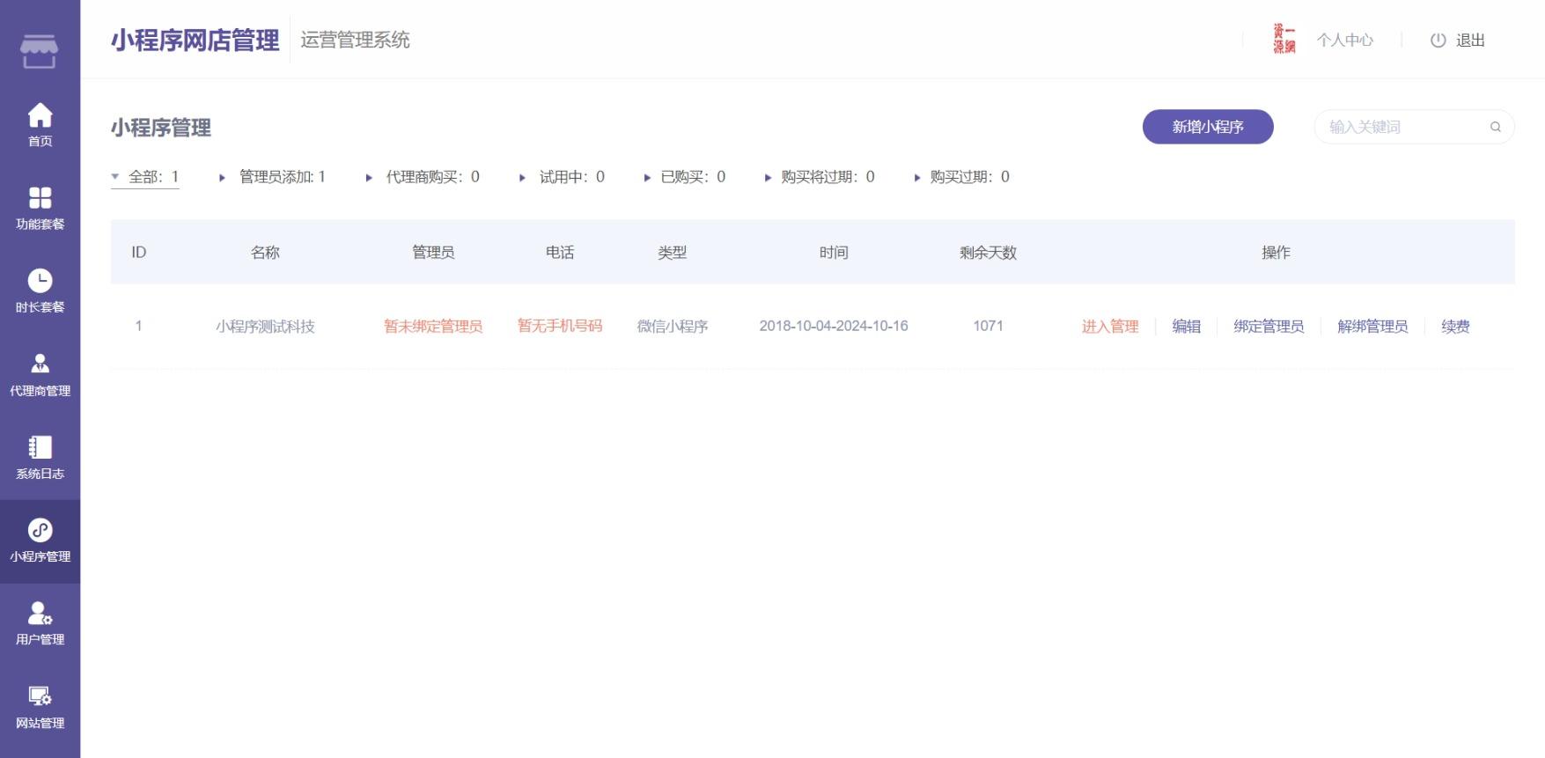This screenshot has width=1545, height=758.
Task: Click 绑定管理员 link
Action: (x=1269, y=327)
